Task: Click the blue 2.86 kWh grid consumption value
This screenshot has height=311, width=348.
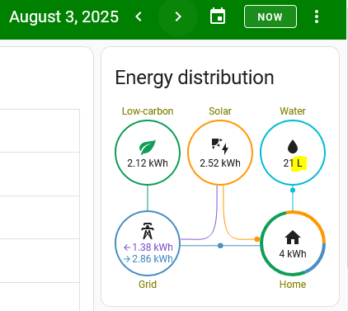Action: [x=148, y=259]
